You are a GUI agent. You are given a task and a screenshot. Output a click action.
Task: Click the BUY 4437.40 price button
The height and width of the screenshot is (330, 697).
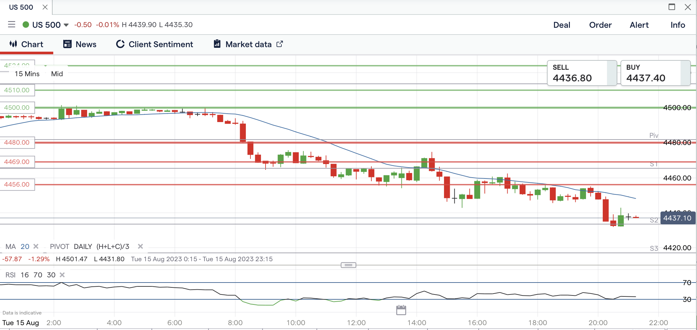coord(656,73)
